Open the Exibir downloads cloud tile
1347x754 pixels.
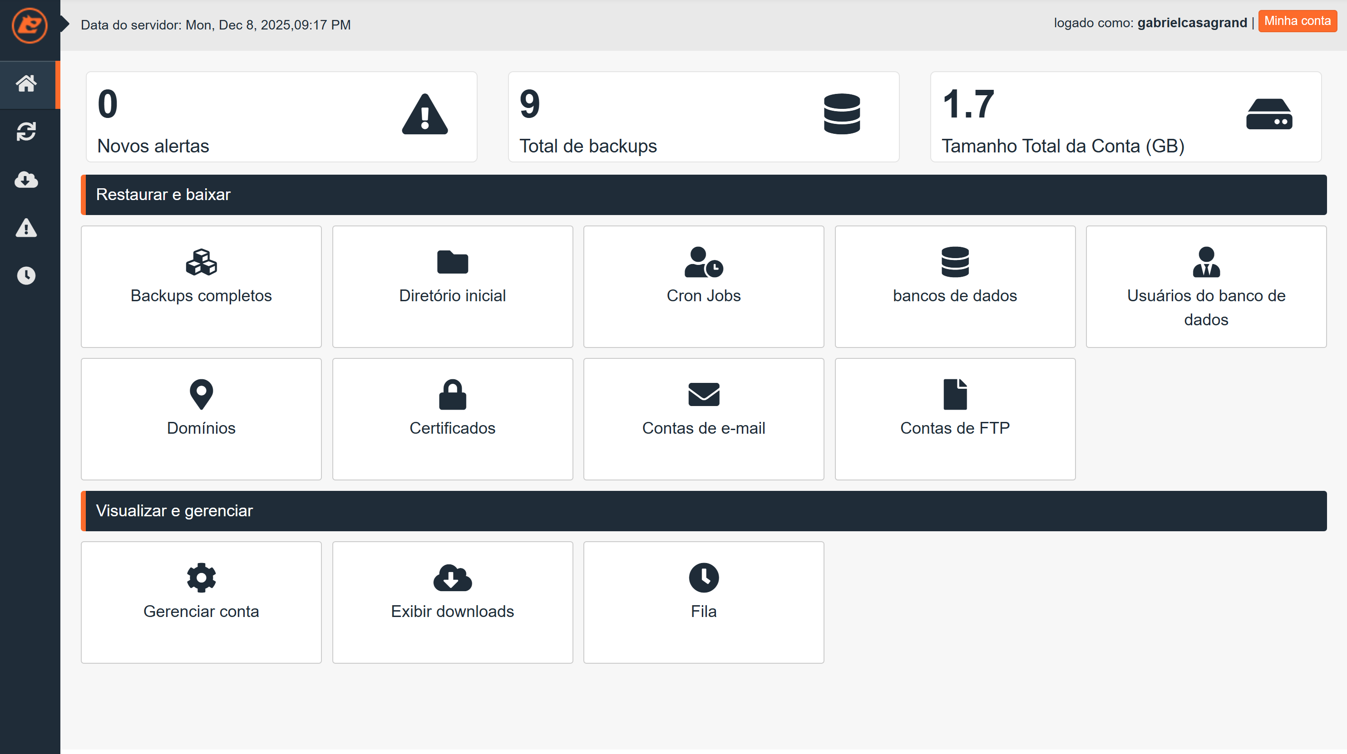(452, 602)
